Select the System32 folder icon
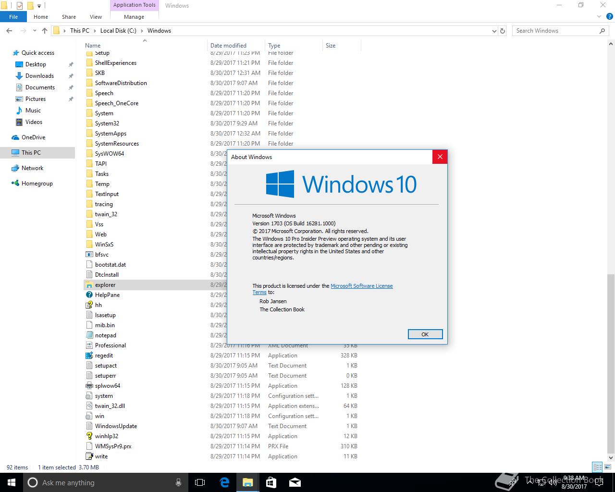615x492 pixels. pos(89,123)
